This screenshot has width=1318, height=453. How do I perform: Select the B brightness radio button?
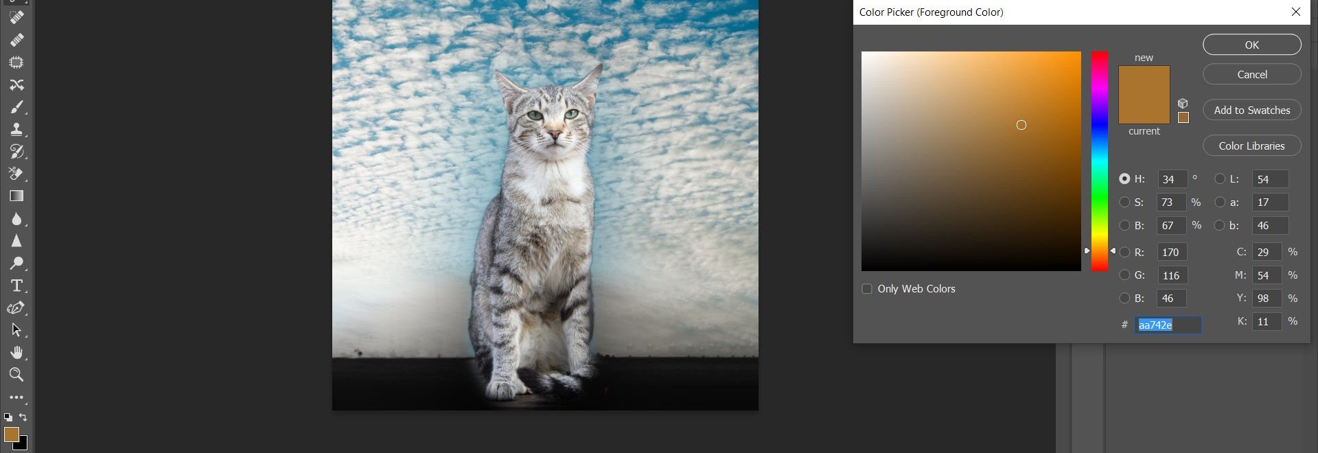[x=1124, y=225]
